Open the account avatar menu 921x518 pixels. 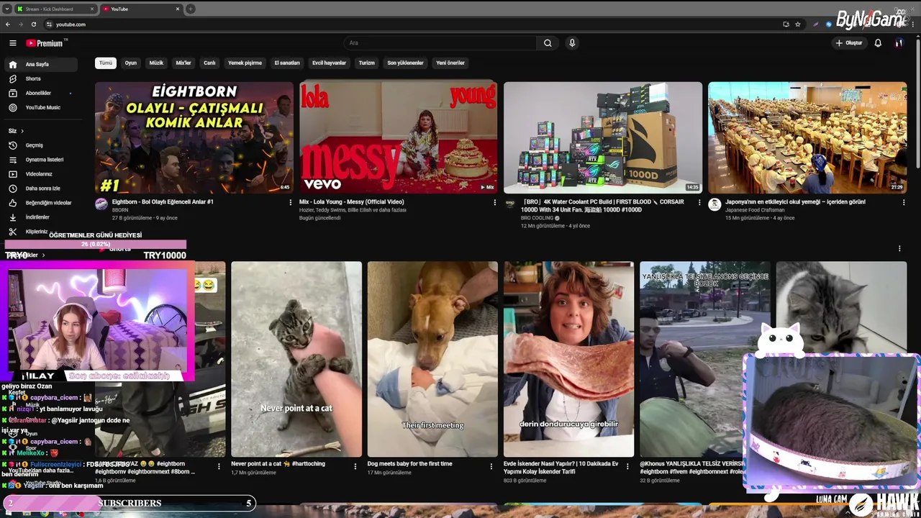point(899,43)
